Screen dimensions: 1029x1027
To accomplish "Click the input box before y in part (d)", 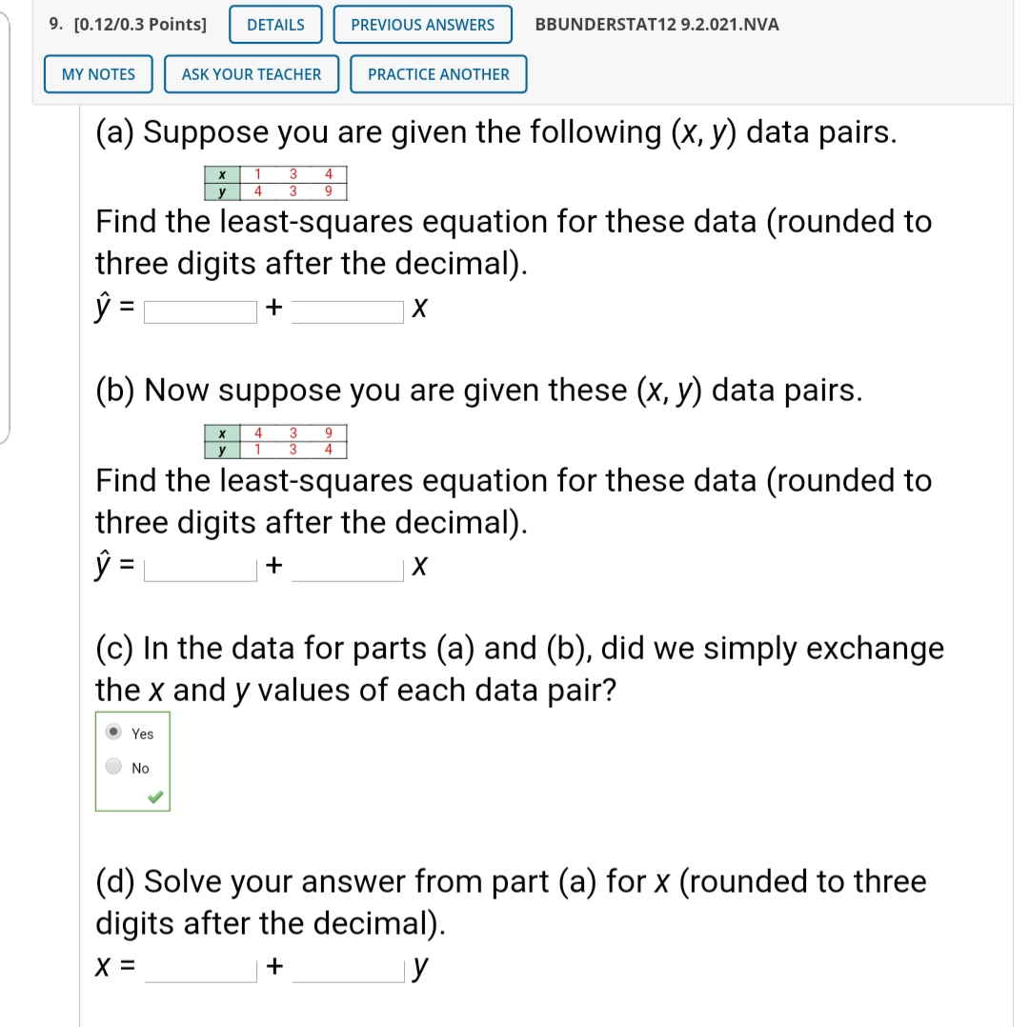I will [348, 968].
